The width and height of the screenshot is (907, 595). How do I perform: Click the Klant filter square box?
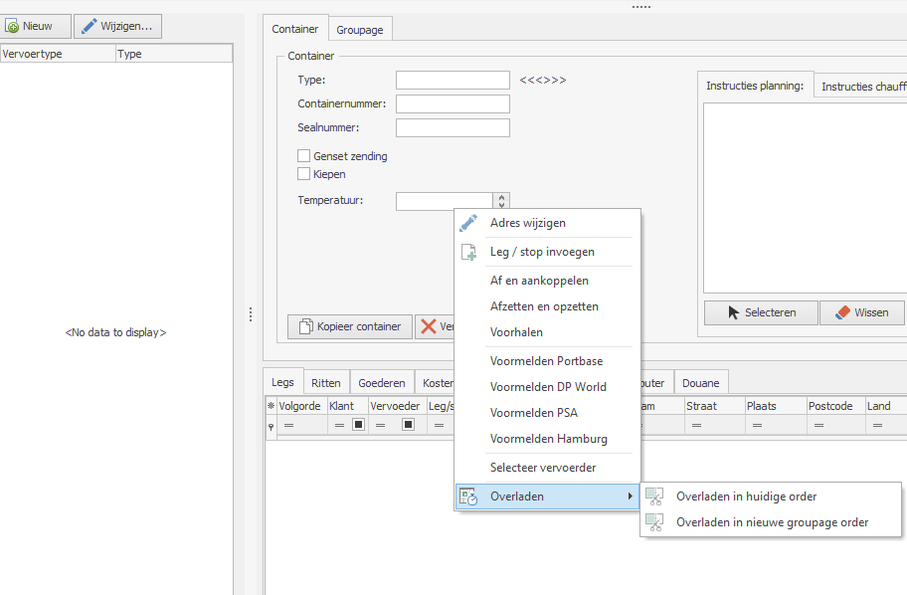click(x=359, y=425)
